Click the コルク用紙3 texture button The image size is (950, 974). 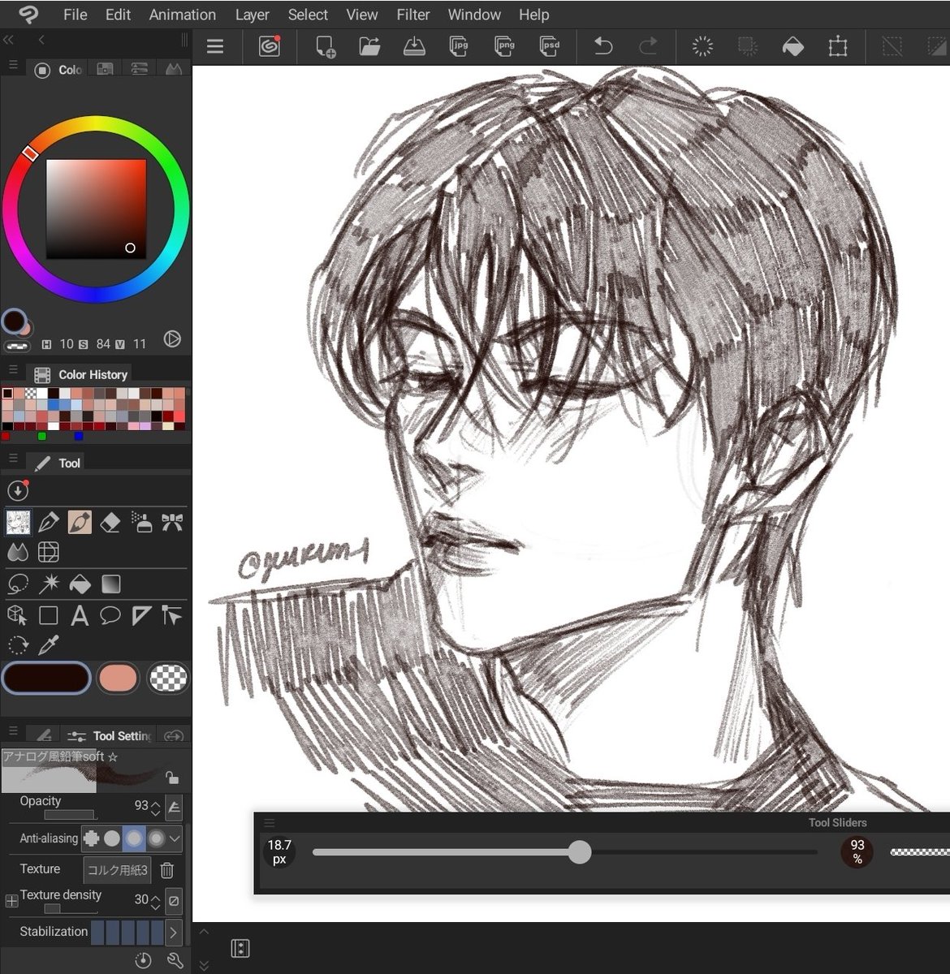[x=118, y=870]
